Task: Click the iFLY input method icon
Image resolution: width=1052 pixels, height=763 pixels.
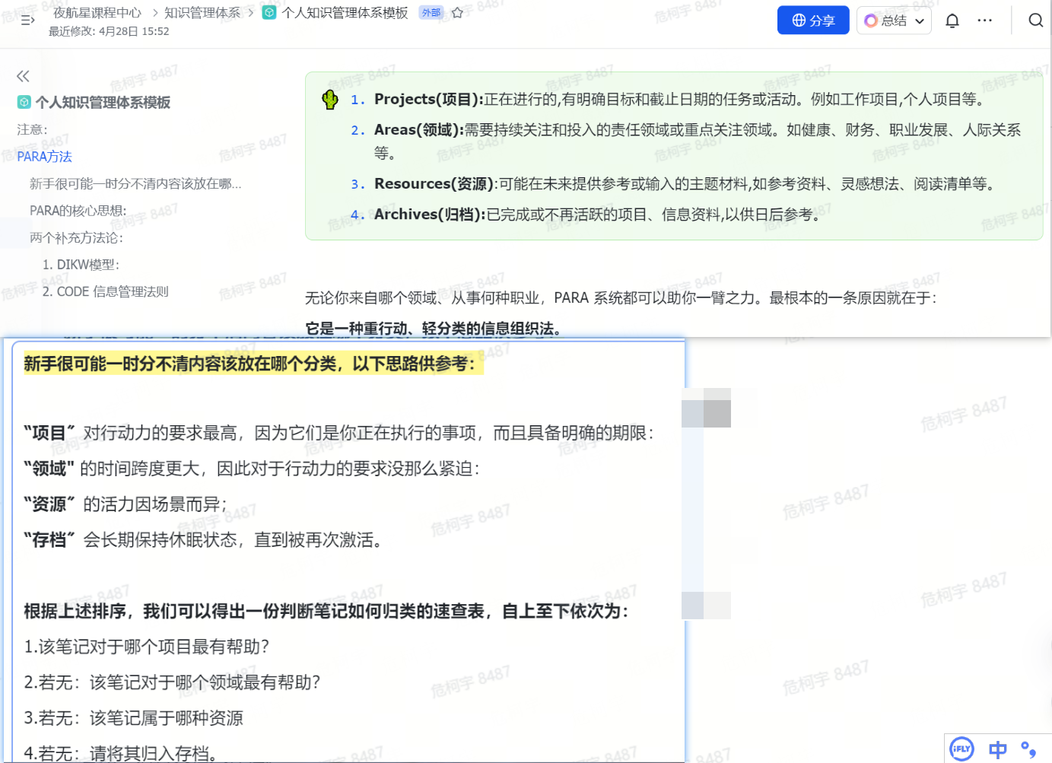Action: click(x=961, y=749)
